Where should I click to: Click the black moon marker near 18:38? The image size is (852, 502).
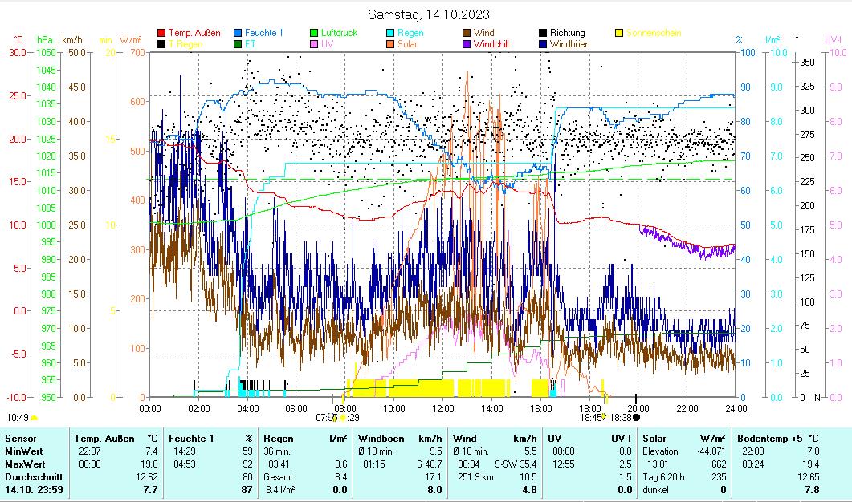pyautogui.click(x=637, y=417)
